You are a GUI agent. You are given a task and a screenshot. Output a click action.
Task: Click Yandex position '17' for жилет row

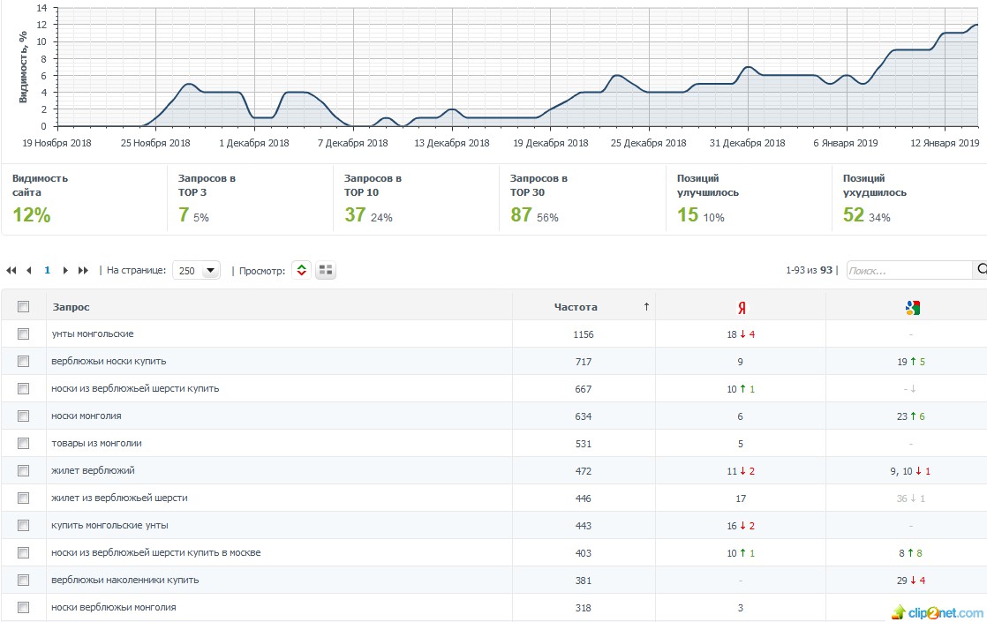click(x=740, y=498)
